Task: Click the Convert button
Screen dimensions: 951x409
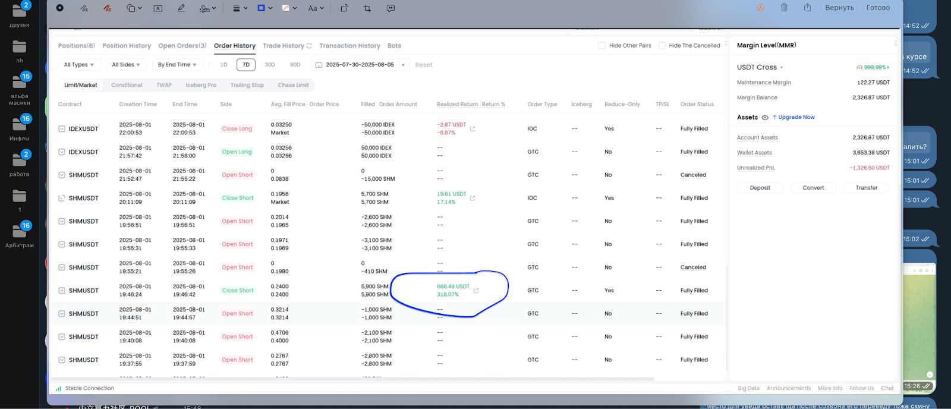Action: point(813,187)
